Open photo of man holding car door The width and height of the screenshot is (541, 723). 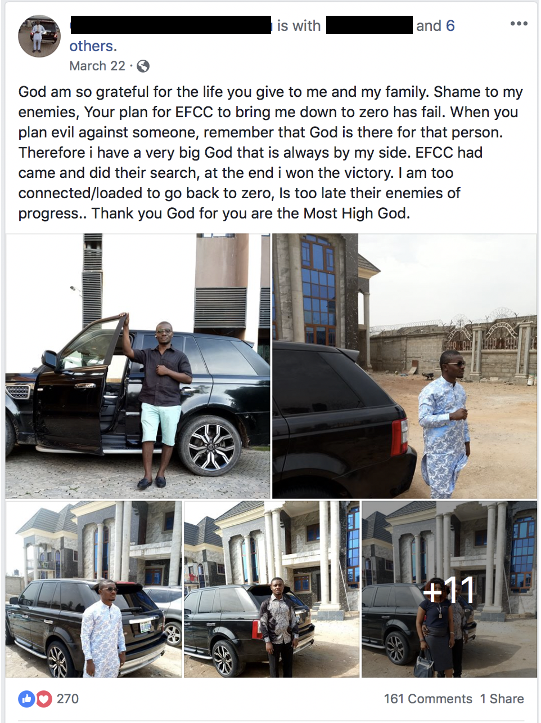pos(138,366)
